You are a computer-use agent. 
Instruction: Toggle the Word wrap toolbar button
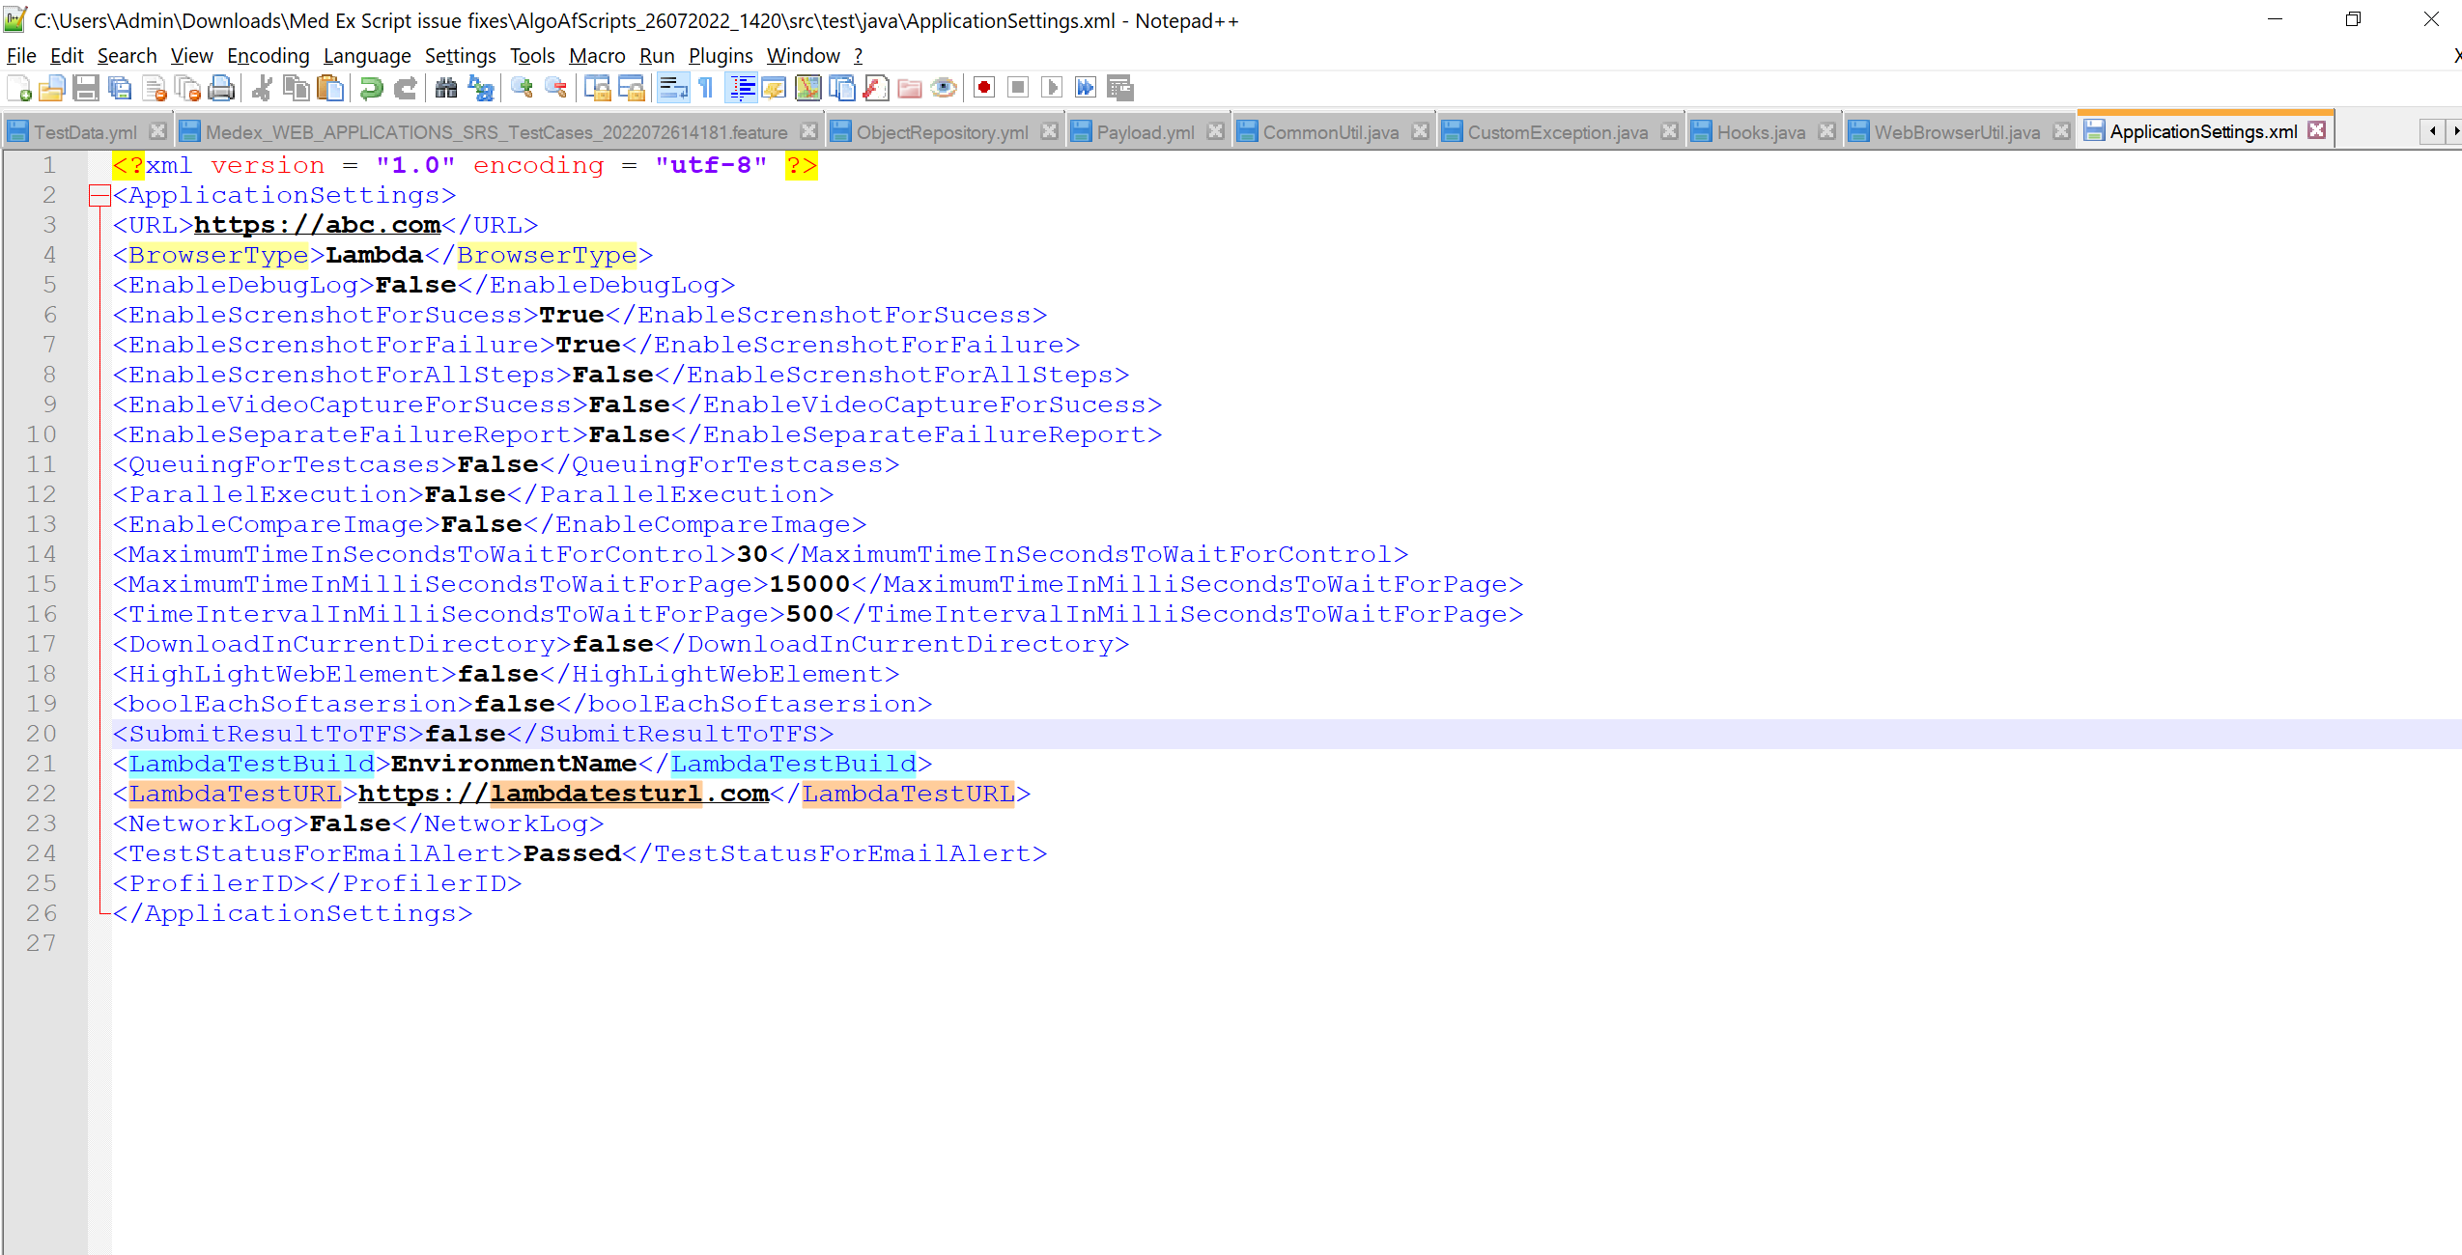coord(672,89)
